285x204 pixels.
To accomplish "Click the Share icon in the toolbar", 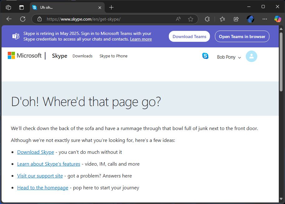I will tap(236, 19).
